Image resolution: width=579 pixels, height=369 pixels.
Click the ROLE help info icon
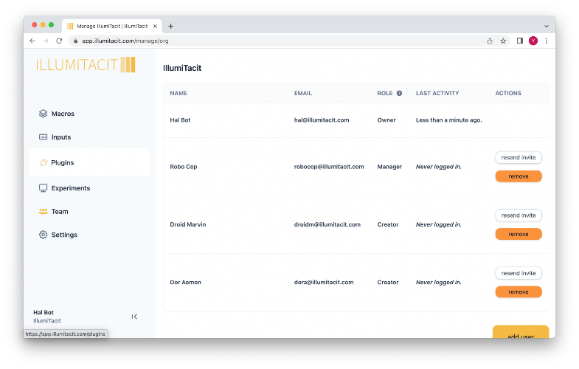(x=399, y=93)
